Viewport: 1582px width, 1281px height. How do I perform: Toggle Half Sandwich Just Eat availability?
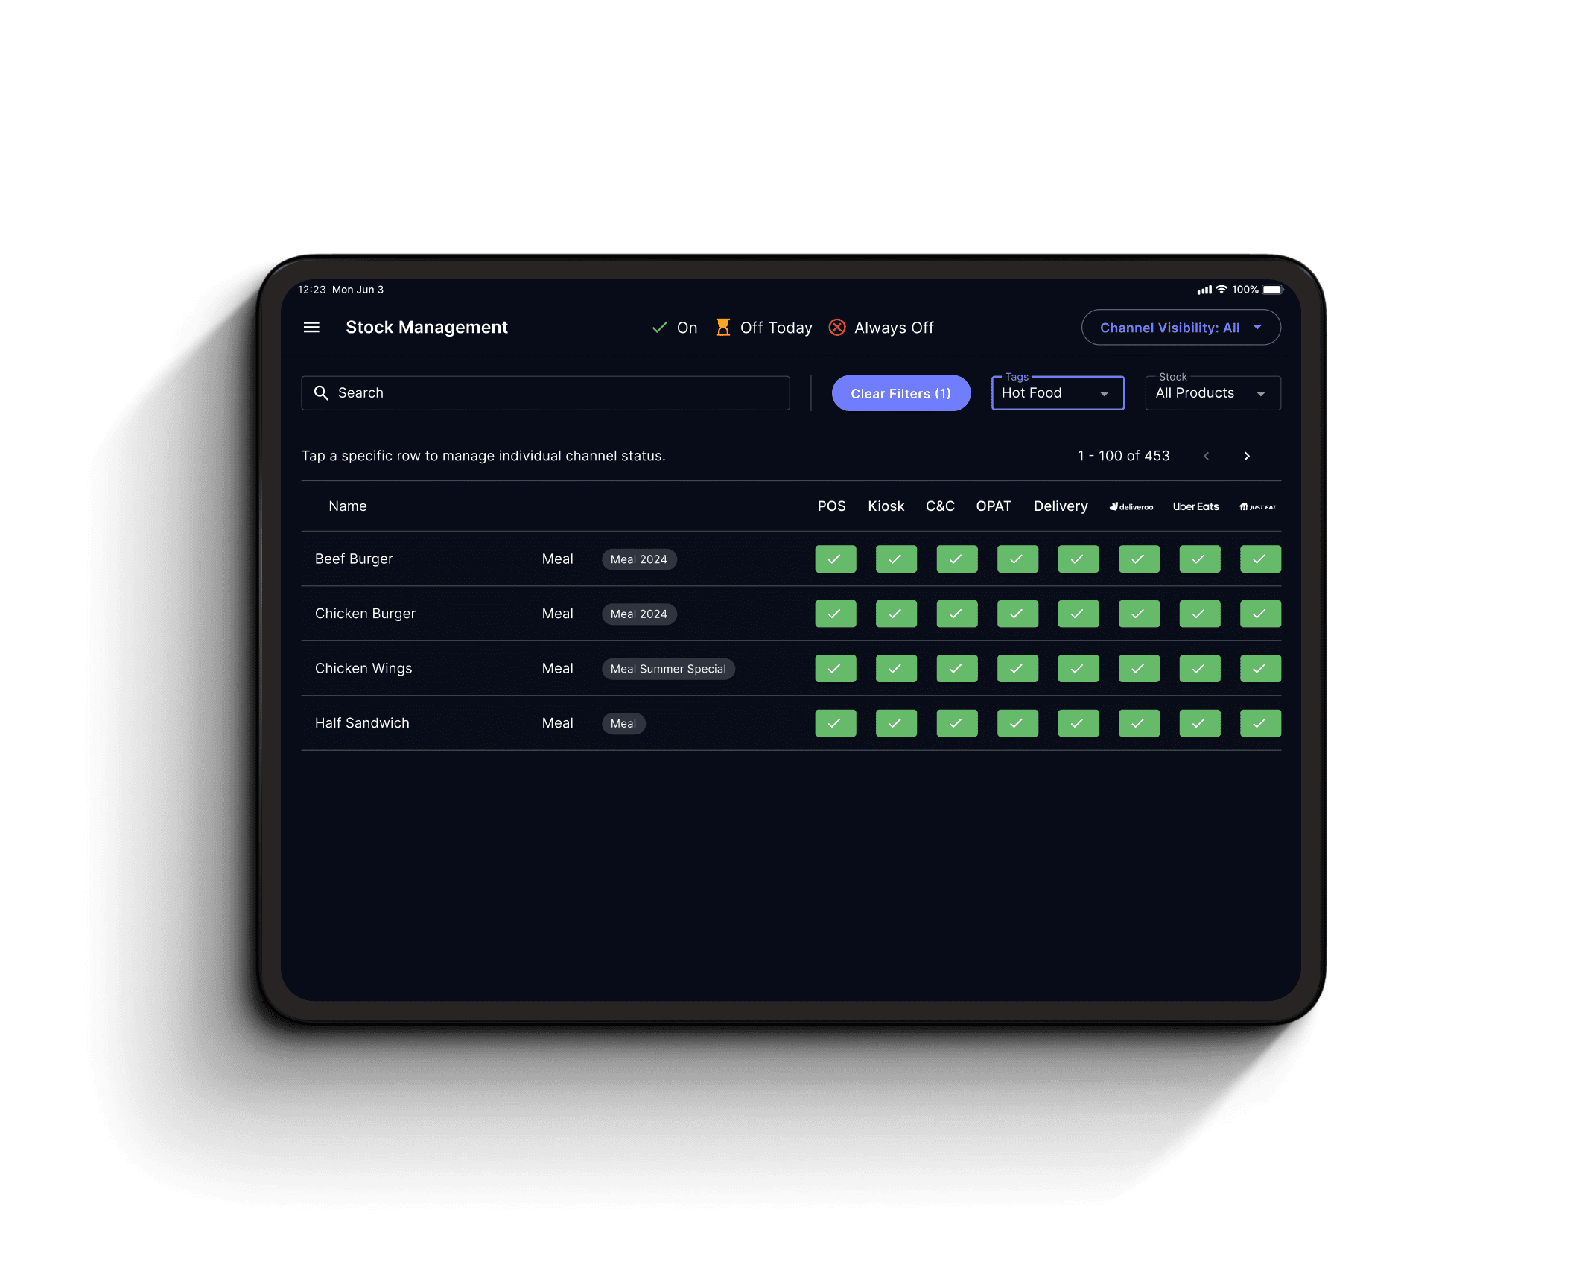[x=1259, y=723]
